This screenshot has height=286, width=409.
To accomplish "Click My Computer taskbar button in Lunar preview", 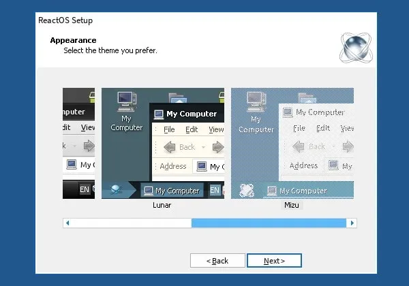I will pos(172,191).
